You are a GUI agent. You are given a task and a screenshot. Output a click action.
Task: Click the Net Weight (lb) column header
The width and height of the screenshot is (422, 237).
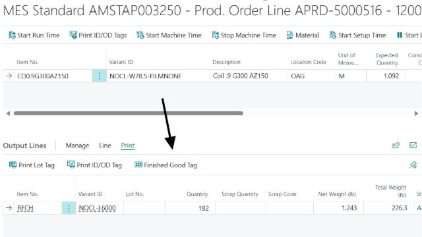point(337,194)
